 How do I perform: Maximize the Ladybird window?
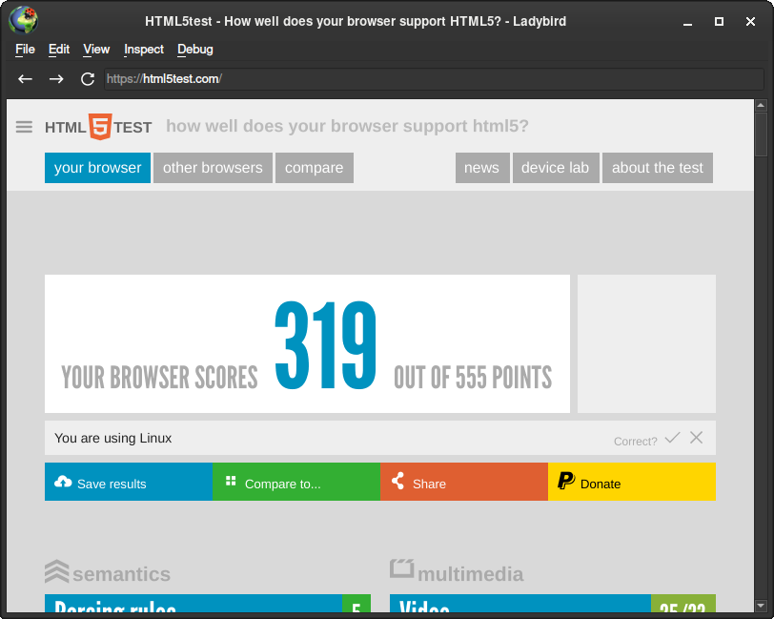coord(720,22)
